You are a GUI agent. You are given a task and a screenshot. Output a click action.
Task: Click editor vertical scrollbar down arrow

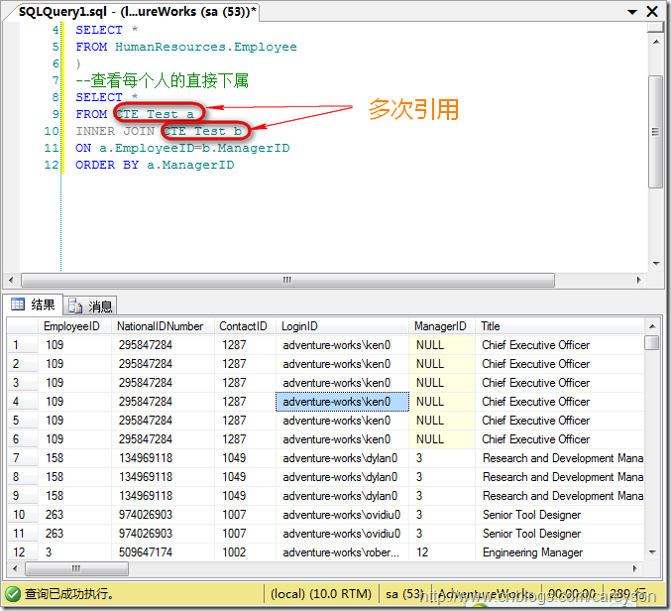655,264
